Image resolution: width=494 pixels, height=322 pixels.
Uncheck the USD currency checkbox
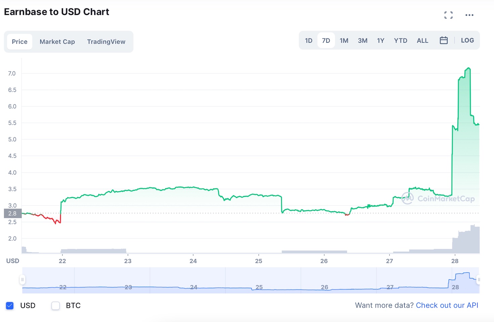point(10,306)
